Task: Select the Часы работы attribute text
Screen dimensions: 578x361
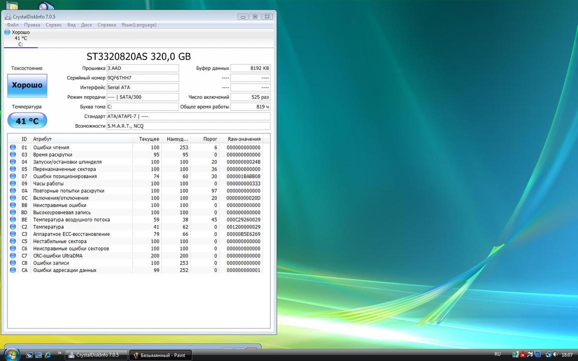Action: tap(48, 183)
